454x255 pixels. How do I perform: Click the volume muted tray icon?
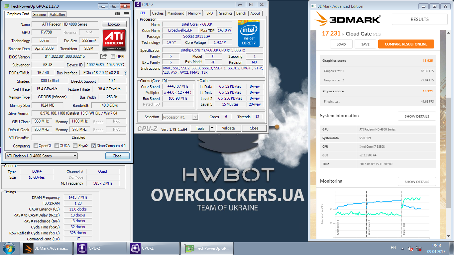pyautogui.click(x=411, y=248)
